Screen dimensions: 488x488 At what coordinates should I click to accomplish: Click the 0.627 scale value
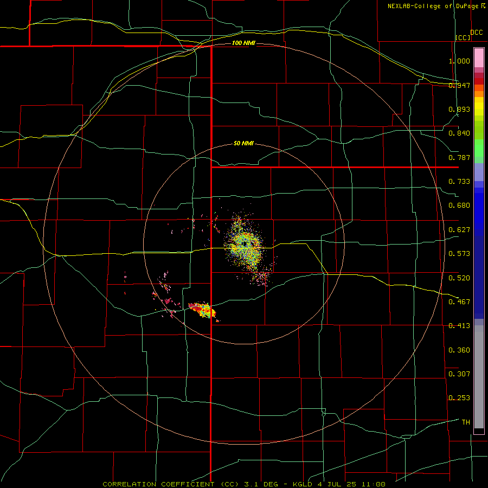(459, 230)
